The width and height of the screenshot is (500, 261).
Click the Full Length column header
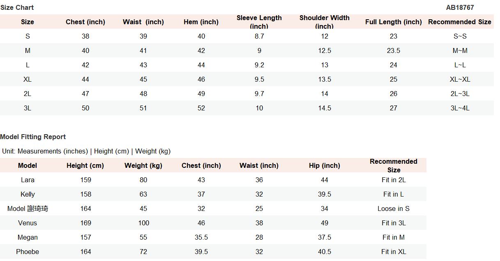pyautogui.click(x=393, y=22)
